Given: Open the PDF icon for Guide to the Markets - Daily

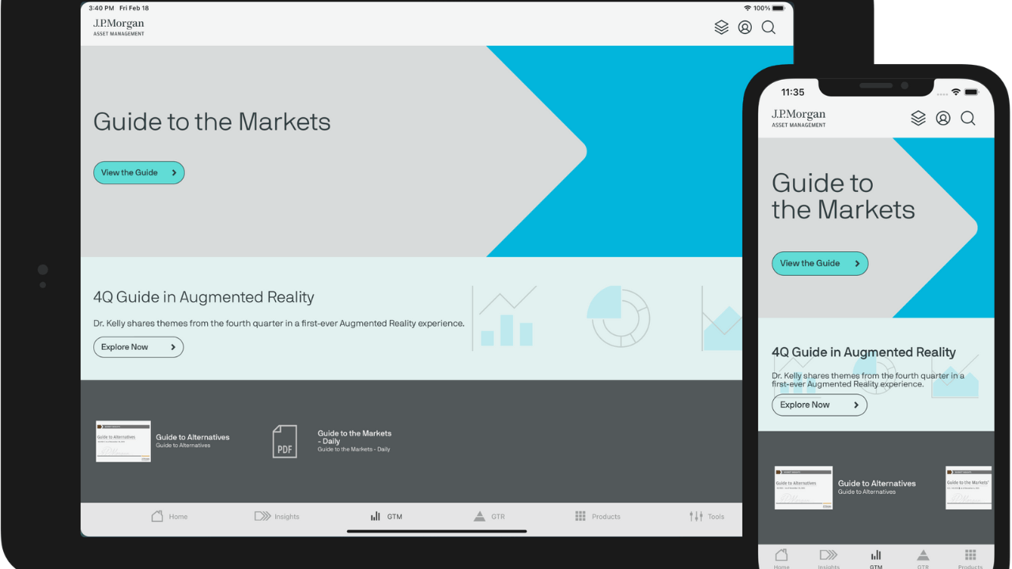Looking at the screenshot, I should pos(285,441).
